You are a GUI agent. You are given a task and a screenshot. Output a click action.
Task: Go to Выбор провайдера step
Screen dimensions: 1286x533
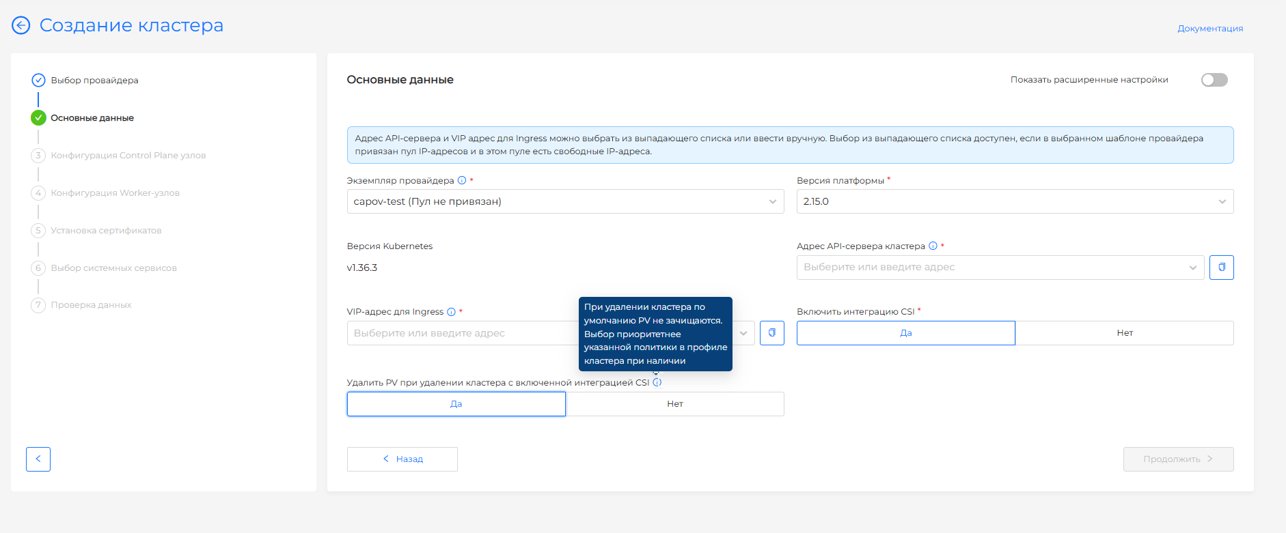(x=94, y=81)
